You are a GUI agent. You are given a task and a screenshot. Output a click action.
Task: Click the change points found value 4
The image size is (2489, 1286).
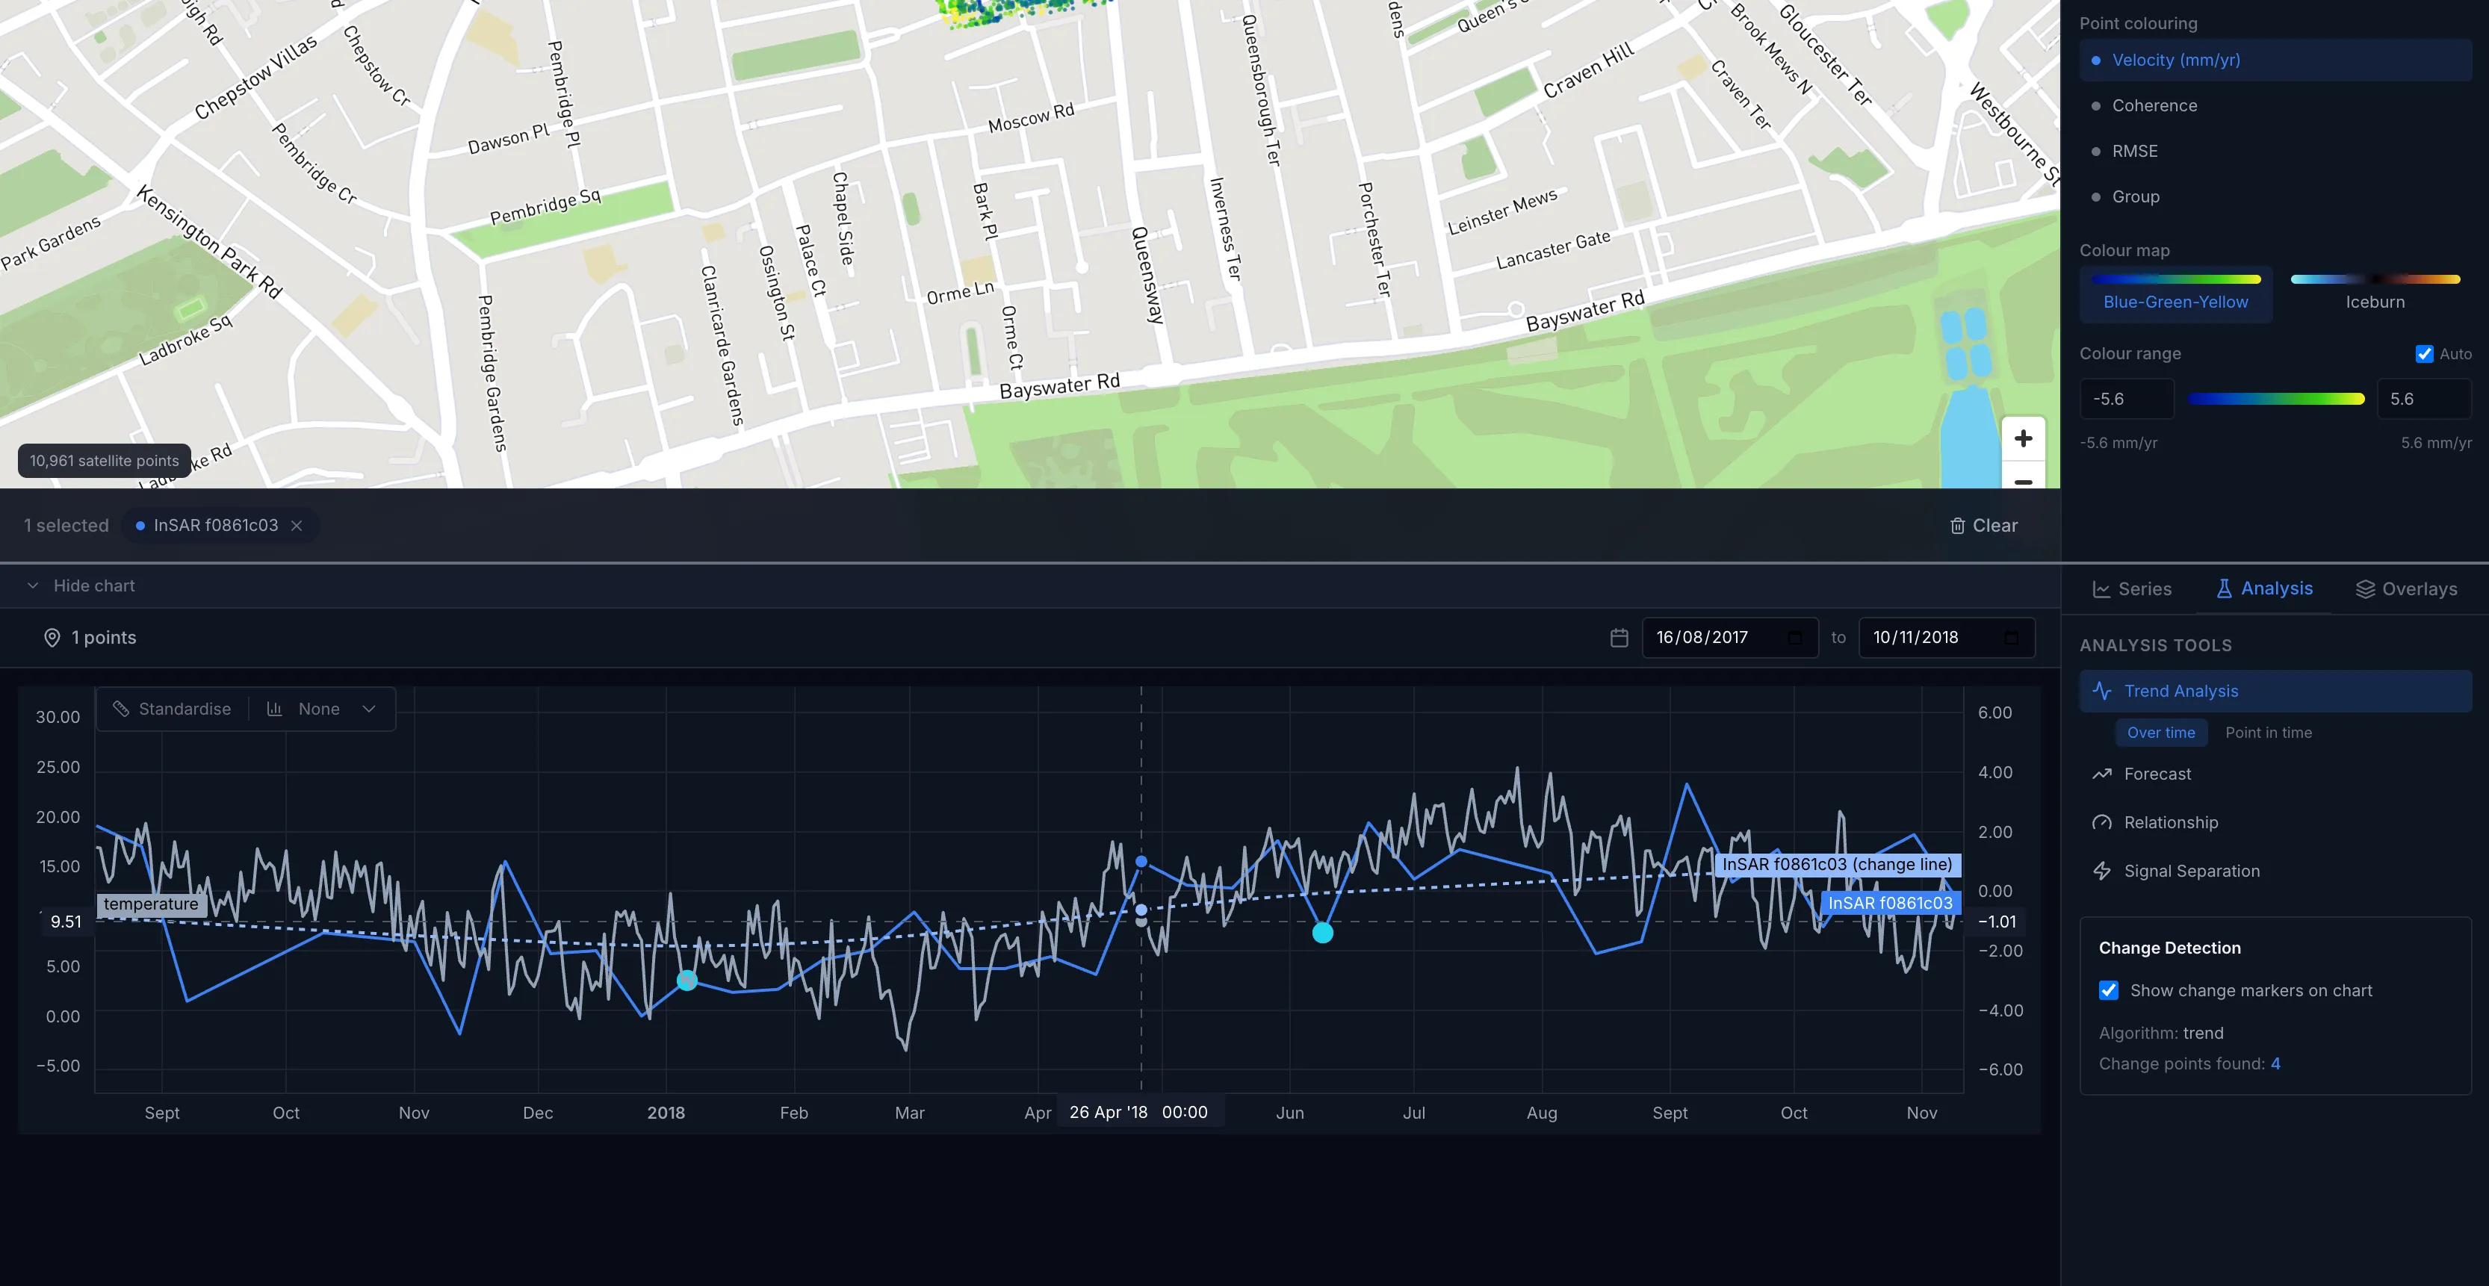point(2275,1063)
